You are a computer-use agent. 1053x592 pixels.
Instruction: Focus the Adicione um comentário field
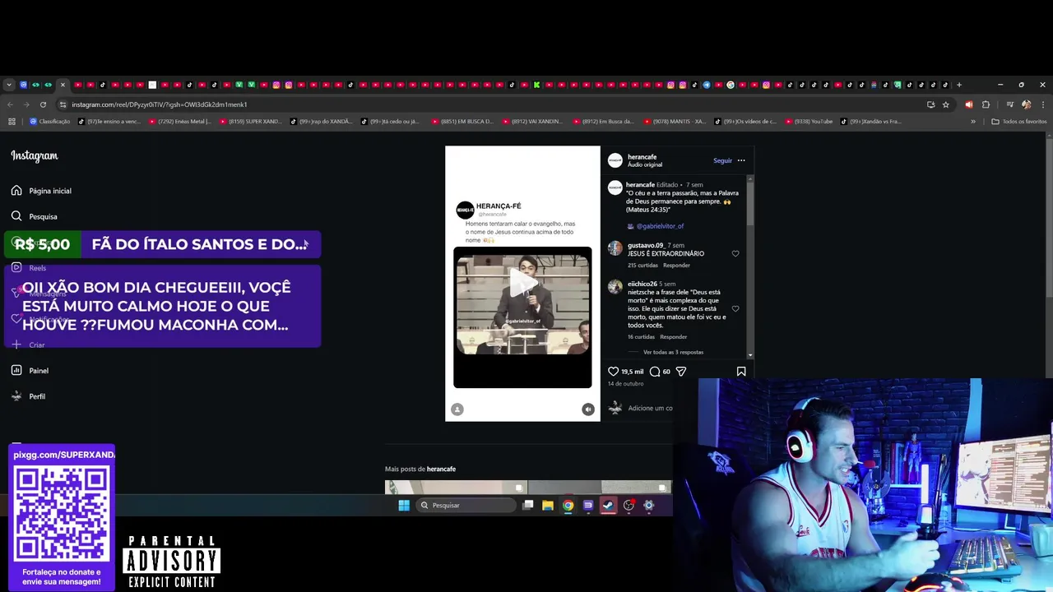(x=650, y=408)
